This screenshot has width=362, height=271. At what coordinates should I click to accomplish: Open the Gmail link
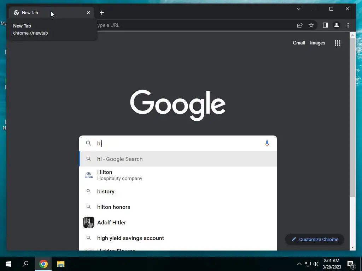pyautogui.click(x=299, y=43)
